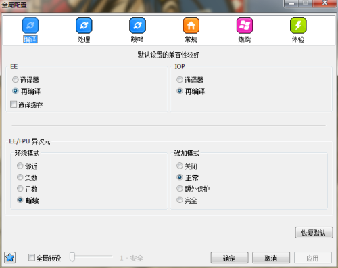Screen dimensions: 338x268
Task: Open the 处理 tab icon
Action: (x=84, y=25)
